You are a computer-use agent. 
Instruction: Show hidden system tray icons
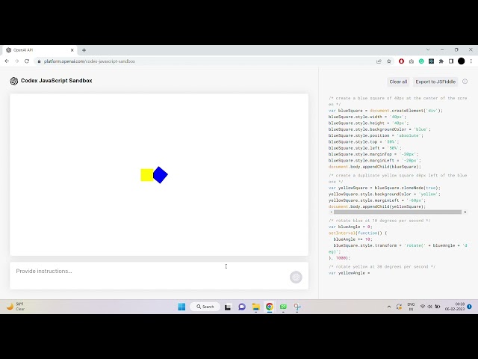click(389, 307)
